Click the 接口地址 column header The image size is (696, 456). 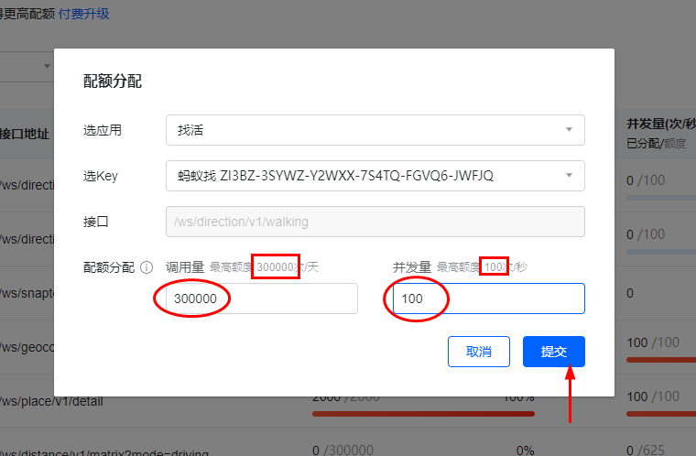point(25,134)
